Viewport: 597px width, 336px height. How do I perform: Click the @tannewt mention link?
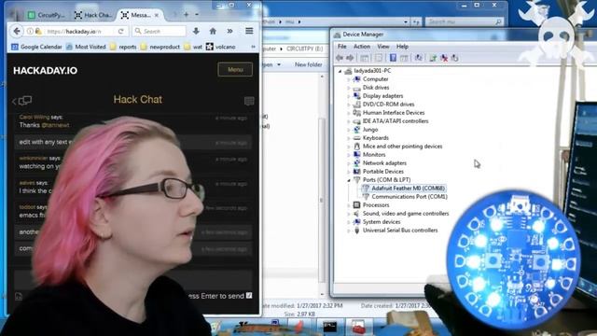[56, 125]
